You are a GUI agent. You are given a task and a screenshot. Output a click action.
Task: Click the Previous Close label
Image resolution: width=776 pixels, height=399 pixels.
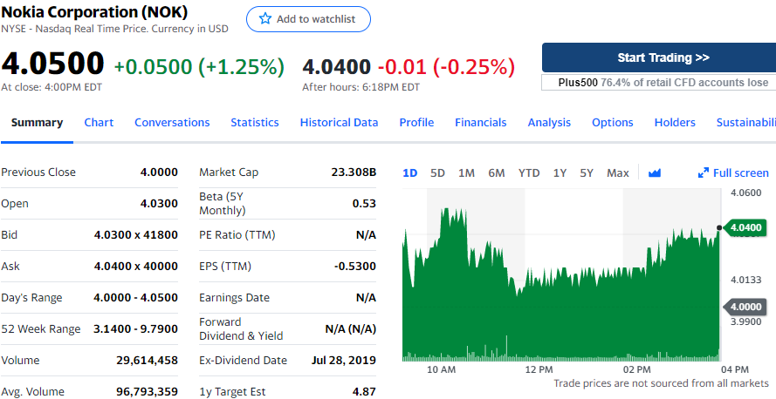[x=38, y=172]
